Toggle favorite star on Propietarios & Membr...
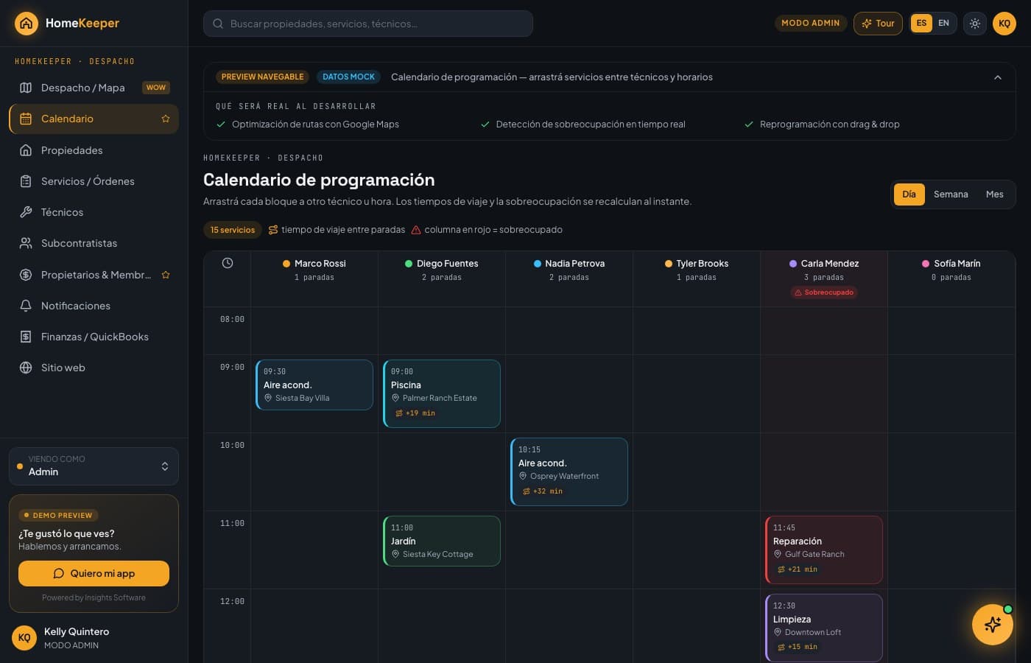1031x663 pixels. (x=166, y=275)
